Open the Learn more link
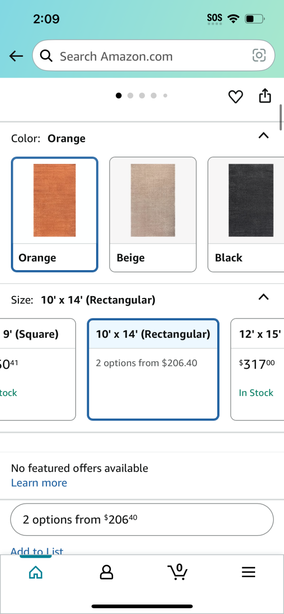The height and width of the screenshot is (614, 284). click(x=39, y=483)
